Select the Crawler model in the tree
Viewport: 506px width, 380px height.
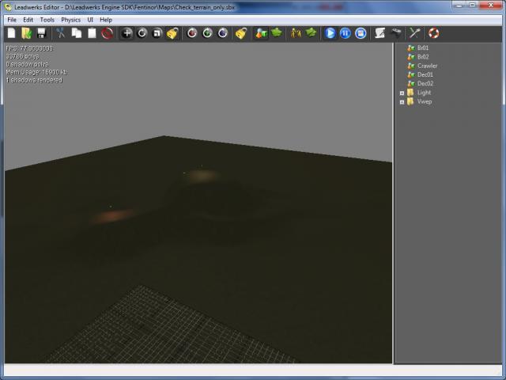pos(427,66)
